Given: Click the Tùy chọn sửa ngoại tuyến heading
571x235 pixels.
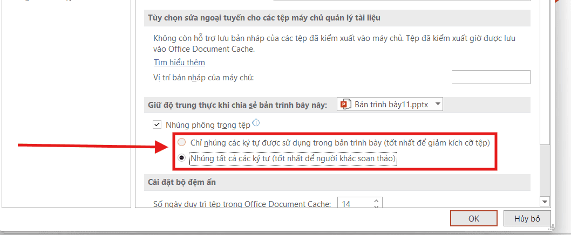Looking at the screenshot, I should [264, 18].
